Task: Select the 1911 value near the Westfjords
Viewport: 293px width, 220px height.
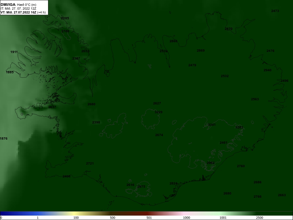Action: 14,52
